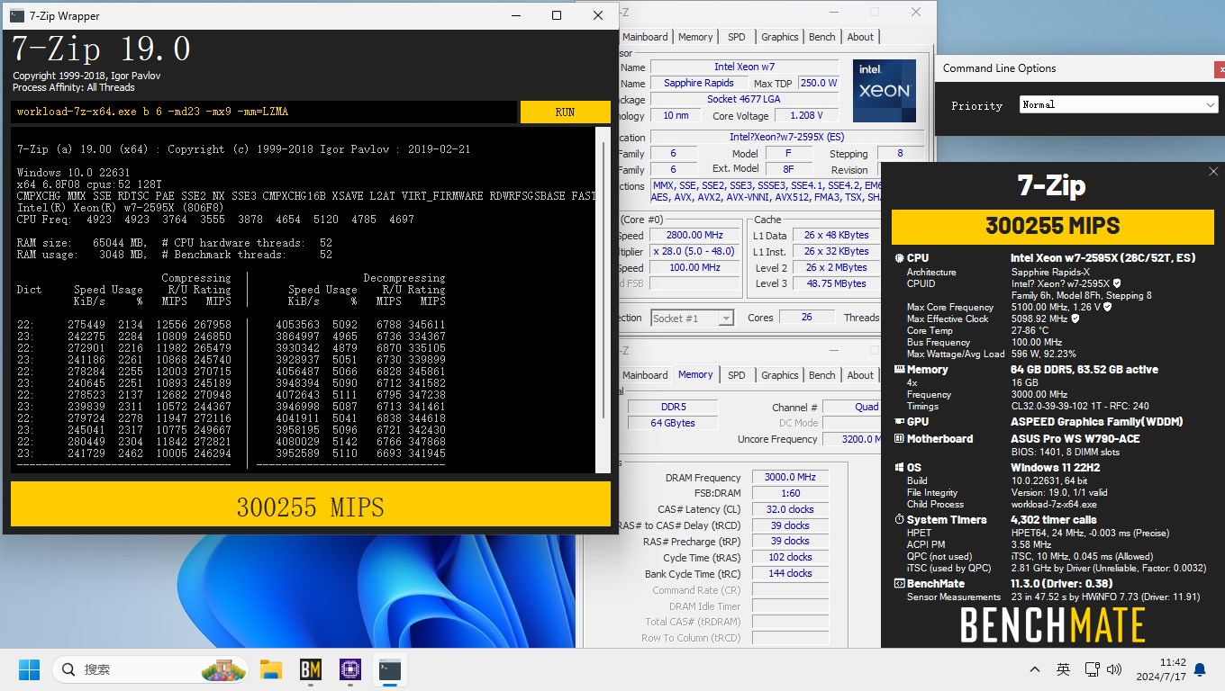Viewport: 1225px width, 691px height.
Task: Click the '102 clocks' tRAS value
Action: [x=790, y=557]
